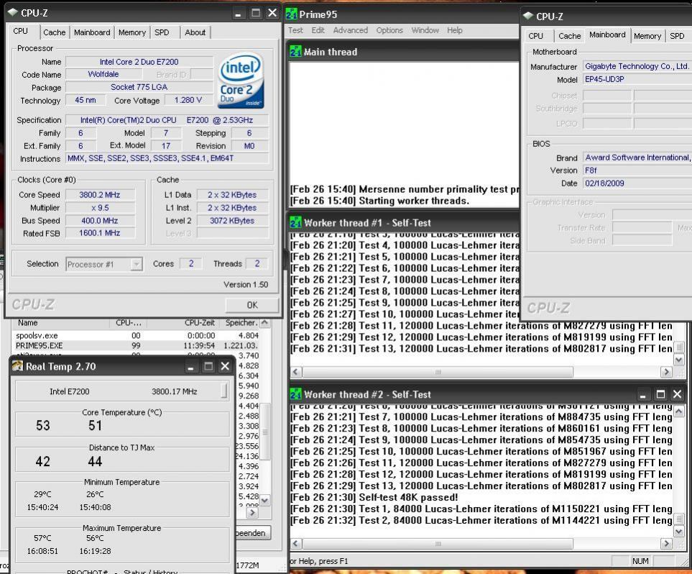692x574 pixels.
Task: Click the Real Temp title bar icon
Action: coord(18,366)
